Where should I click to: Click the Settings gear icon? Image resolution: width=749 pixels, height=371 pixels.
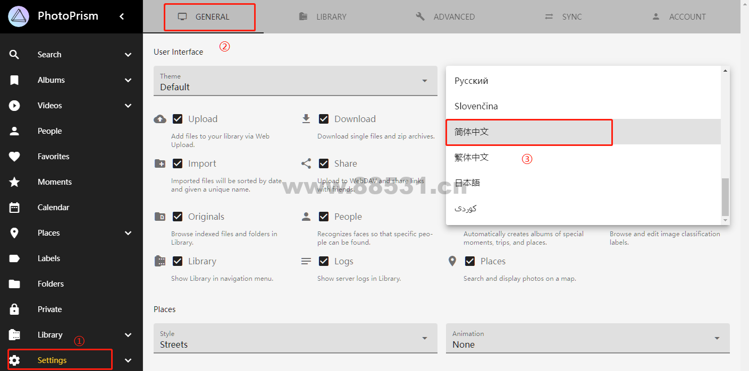tap(14, 360)
